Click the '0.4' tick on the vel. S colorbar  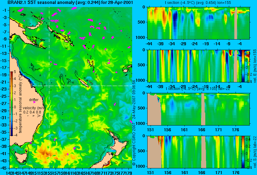coord(248,139)
